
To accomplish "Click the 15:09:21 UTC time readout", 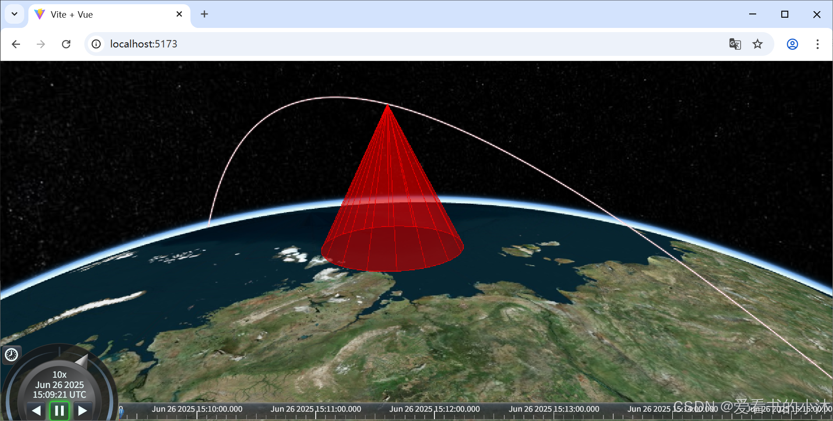I will [60, 394].
